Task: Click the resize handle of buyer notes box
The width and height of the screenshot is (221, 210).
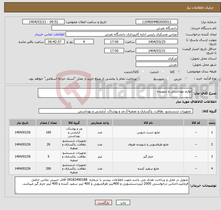Action: click(16, 193)
